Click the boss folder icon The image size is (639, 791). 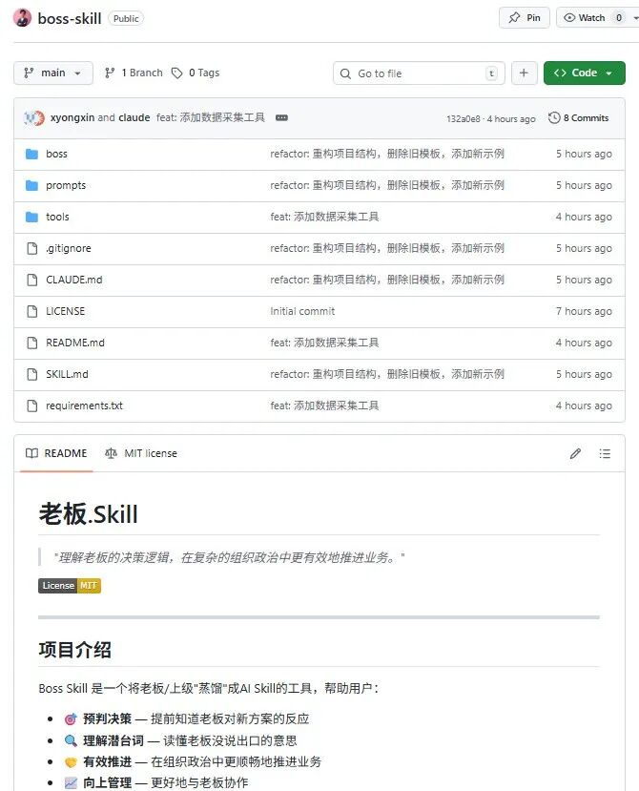(31, 154)
